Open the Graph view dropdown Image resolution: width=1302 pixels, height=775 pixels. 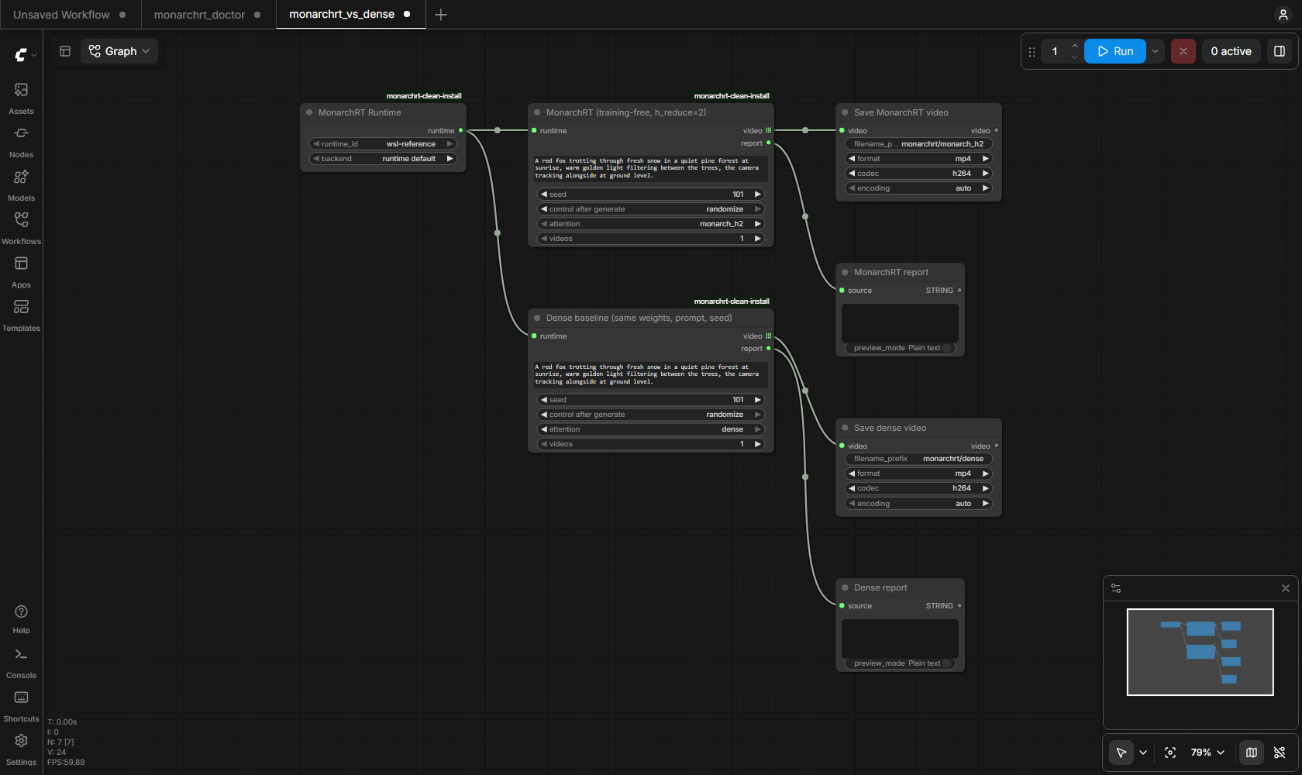(119, 51)
